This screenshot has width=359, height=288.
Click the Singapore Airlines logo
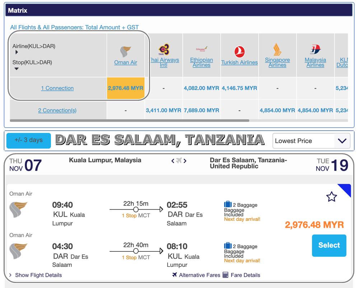click(277, 49)
